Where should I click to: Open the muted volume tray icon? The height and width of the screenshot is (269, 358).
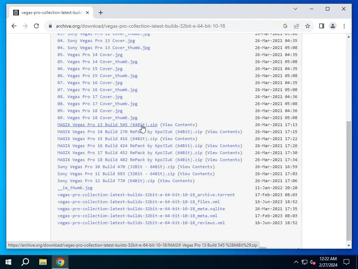pos(313,262)
